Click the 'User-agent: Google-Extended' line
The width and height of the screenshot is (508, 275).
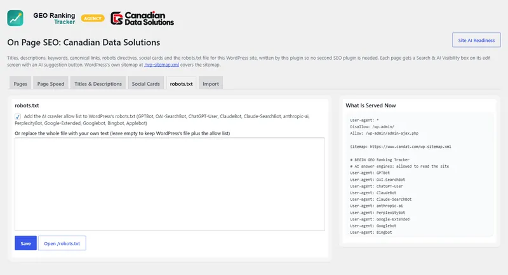coord(380,219)
